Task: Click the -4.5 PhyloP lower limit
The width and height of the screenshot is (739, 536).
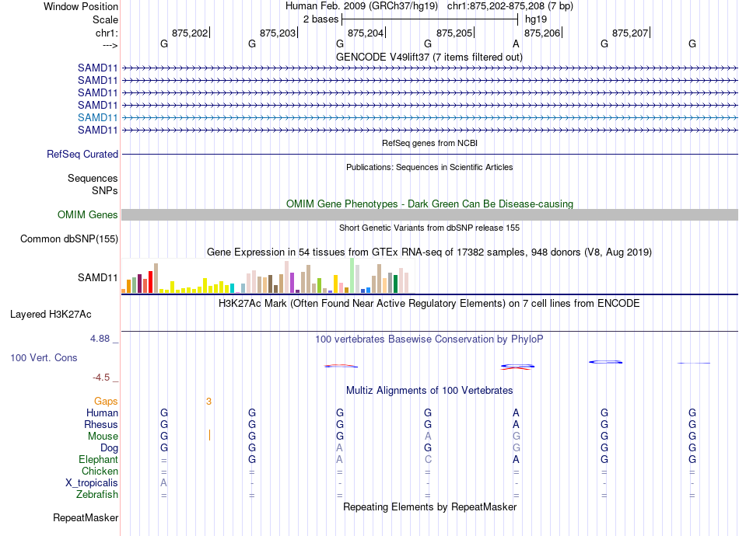Action: point(101,378)
